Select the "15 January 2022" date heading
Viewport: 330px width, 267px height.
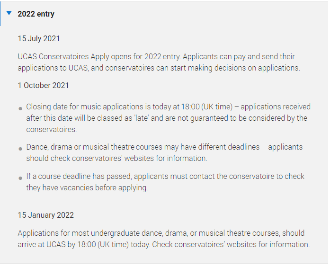tap(46, 215)
